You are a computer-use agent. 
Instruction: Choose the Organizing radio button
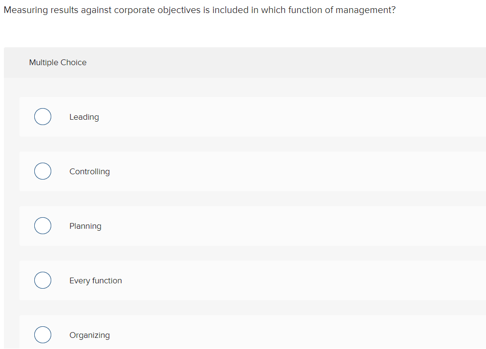click(x=43, y=335)
